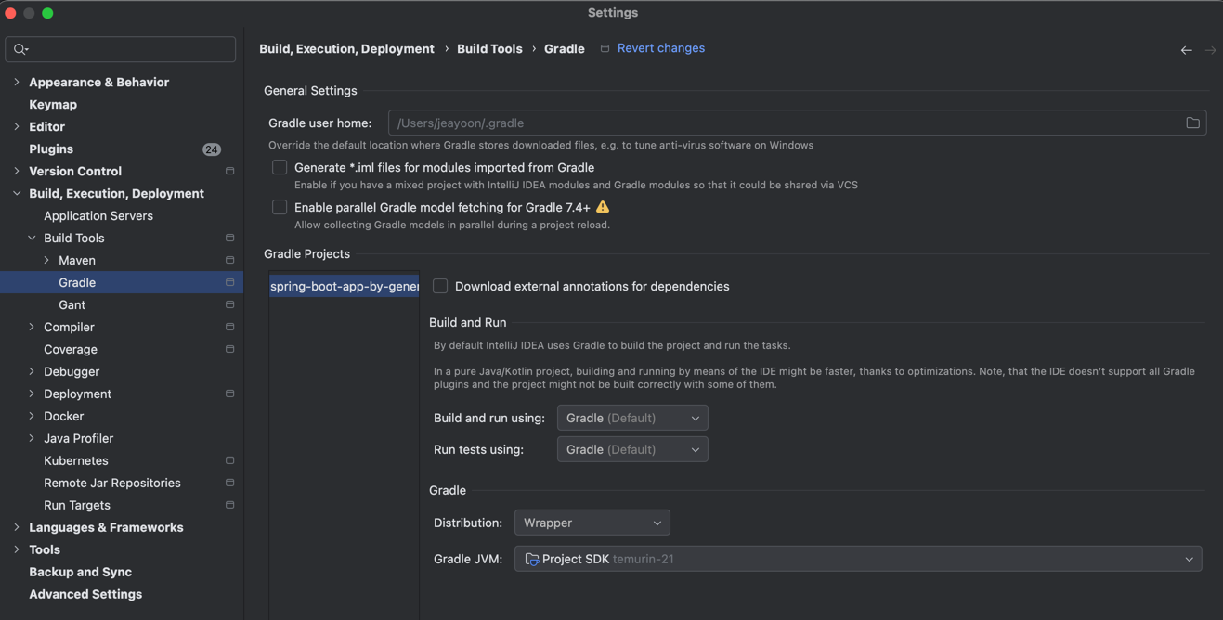Expand the Maven tree node
This screenshot has width=1223, height=620.
pos(46,261)
